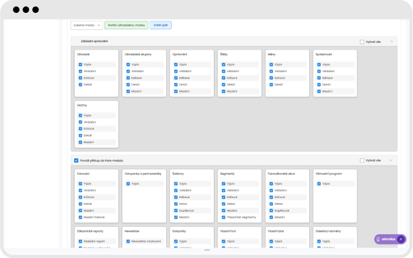Uncheck Výpis in Vlastní blok card
The image size is (413, 258).
click(x=271, y=241)
